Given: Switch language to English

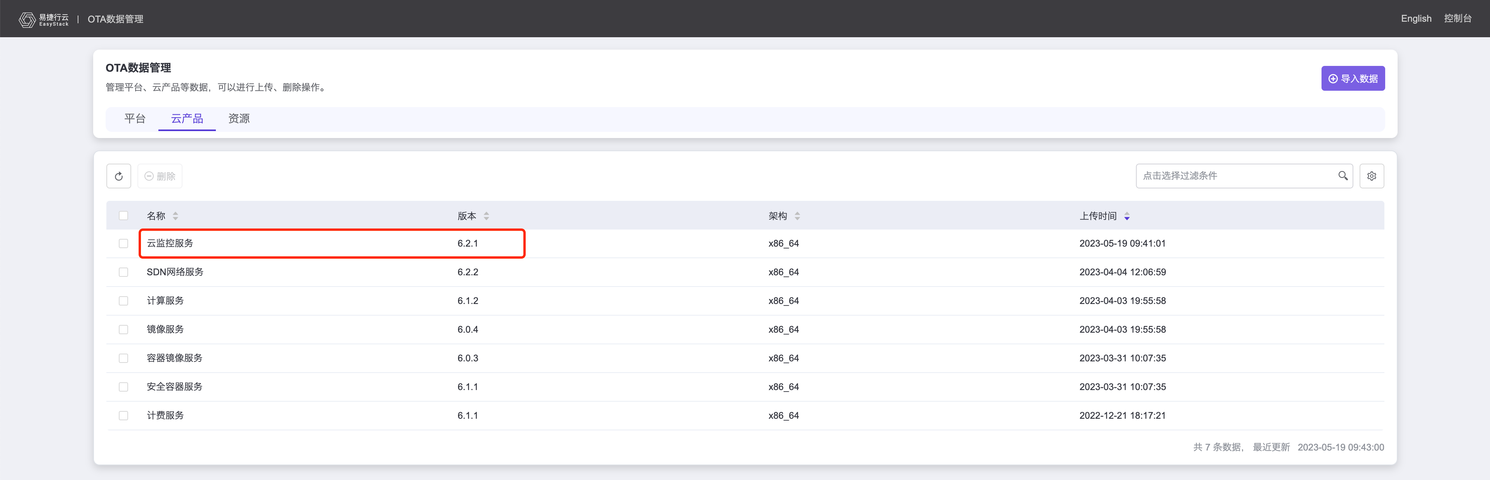Looking at the screenshot, I should 1415,19.
